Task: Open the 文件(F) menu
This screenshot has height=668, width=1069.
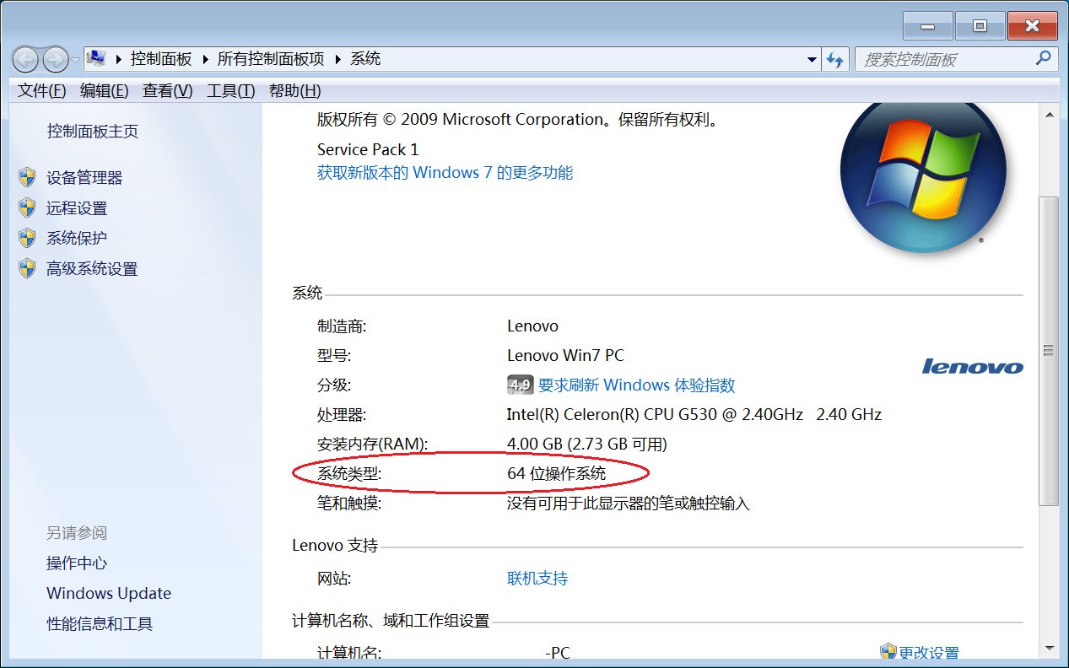Action: point(41,91)
